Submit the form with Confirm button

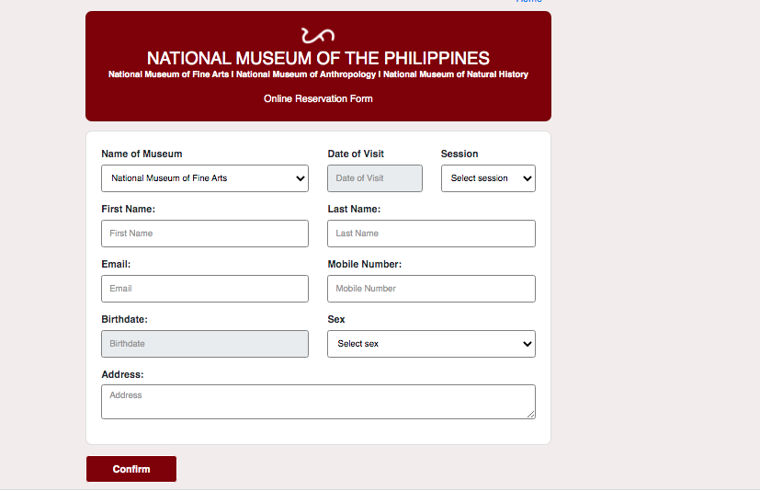[131, 469]
